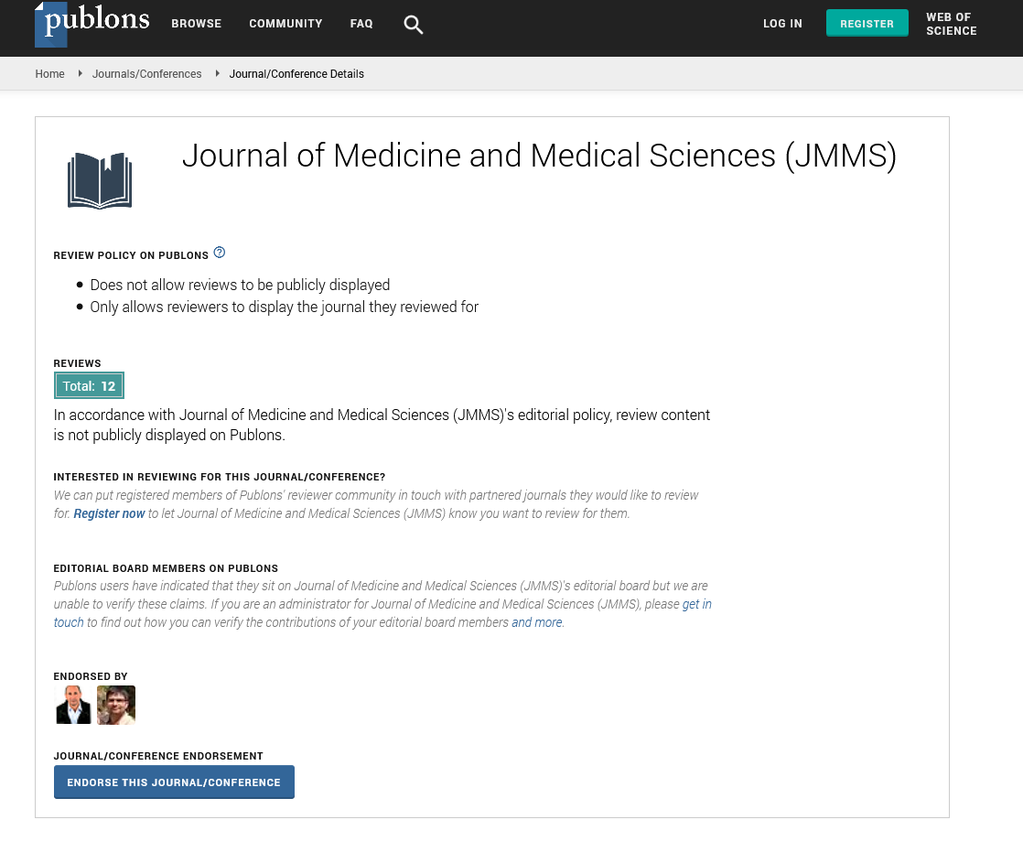1023x863 pixels.
Task: View second endorser's profile photo
Action: 116,705
